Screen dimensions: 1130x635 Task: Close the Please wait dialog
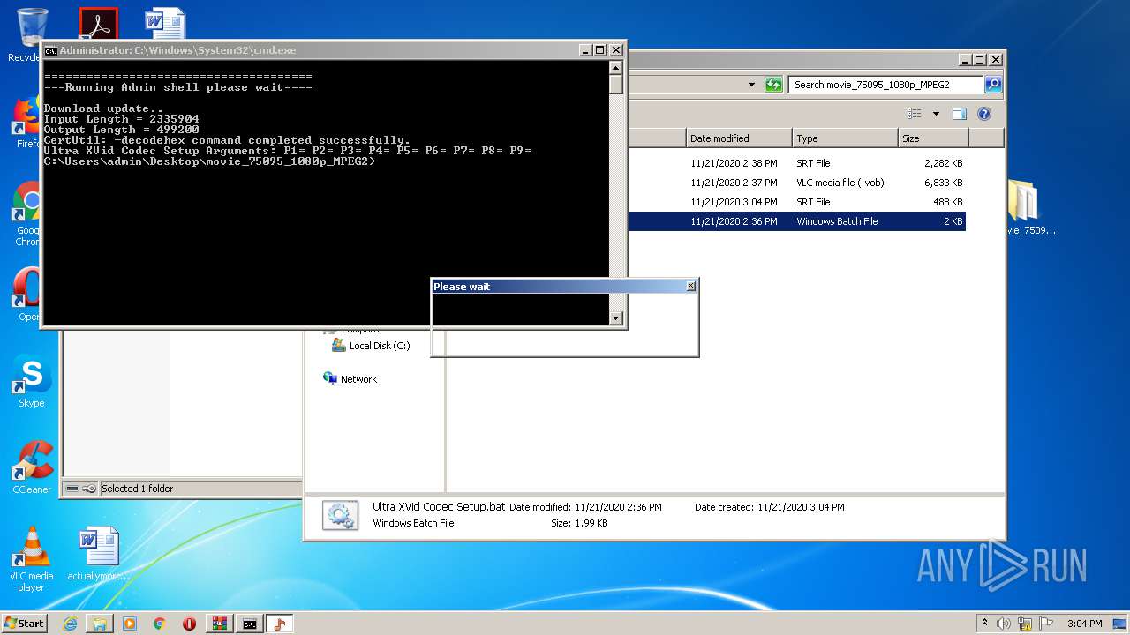pyautogui.click(x=690, y=286)
